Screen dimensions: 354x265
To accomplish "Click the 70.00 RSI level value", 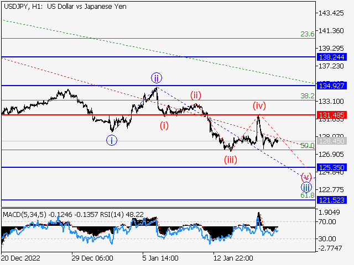I will pyautogui.click(x=327, y=222).
